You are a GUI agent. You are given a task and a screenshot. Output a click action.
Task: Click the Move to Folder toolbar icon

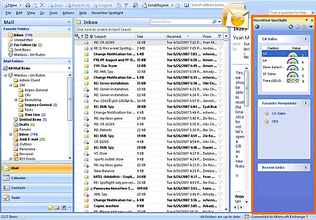tap(35, 5)
